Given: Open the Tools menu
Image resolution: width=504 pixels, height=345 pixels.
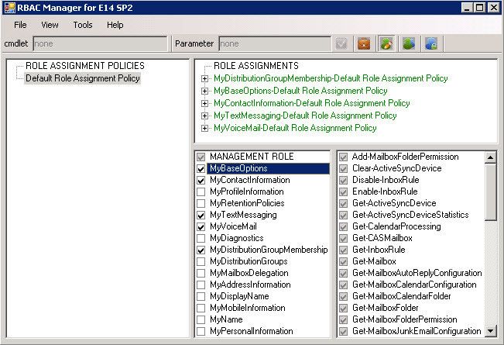Looking at the screenshot, I should click(x=83, y=25).
